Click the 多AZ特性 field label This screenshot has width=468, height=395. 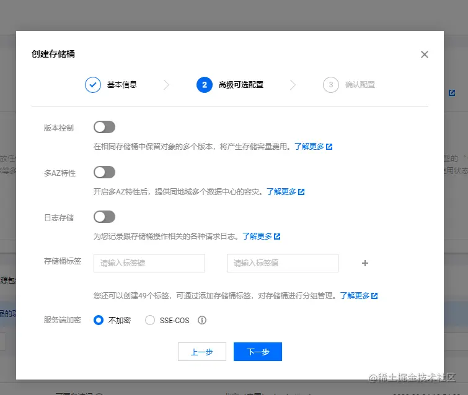click(x=60, y=173)
